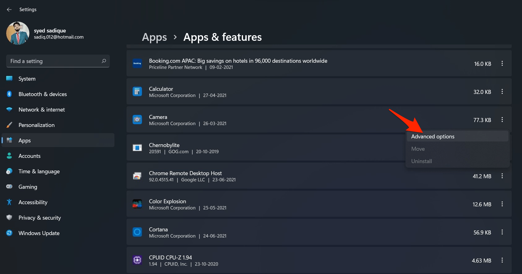522x274 pixels.
Task: Click the Calculator app icon
Action: (137, 91)
